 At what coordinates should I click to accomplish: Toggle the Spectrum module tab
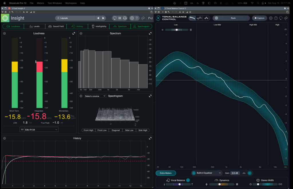coord(120,26)
